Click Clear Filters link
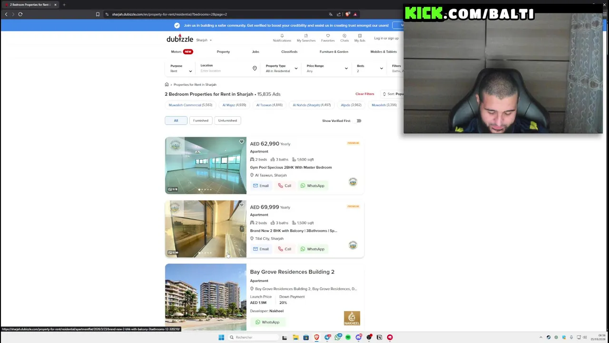 (x=365, y=94)
